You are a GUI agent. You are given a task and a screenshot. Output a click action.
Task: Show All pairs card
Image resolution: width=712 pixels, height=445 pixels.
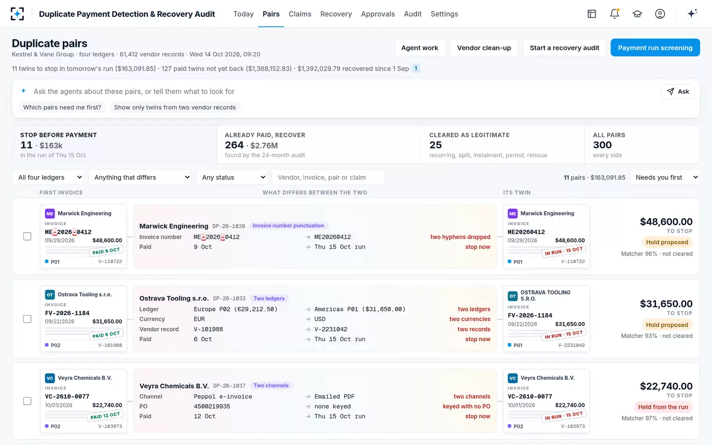[642, 144]
